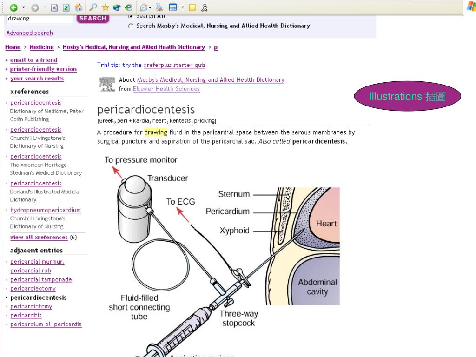
Task: Select the 'Search All' radio button
Action: pos(131,16)
